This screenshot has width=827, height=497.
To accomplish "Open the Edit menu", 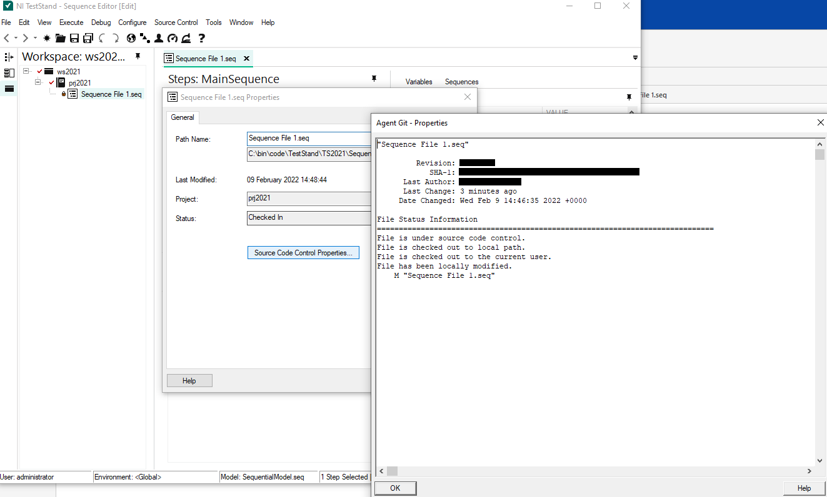I will (x=24, y=22).
